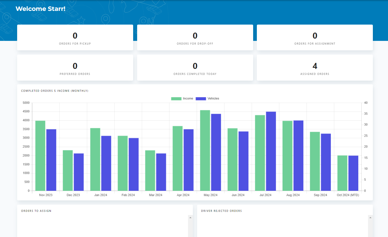Click the 'May 2024' axis label
This screenshot has width=388, height=237.
click(x=210, y=195)
